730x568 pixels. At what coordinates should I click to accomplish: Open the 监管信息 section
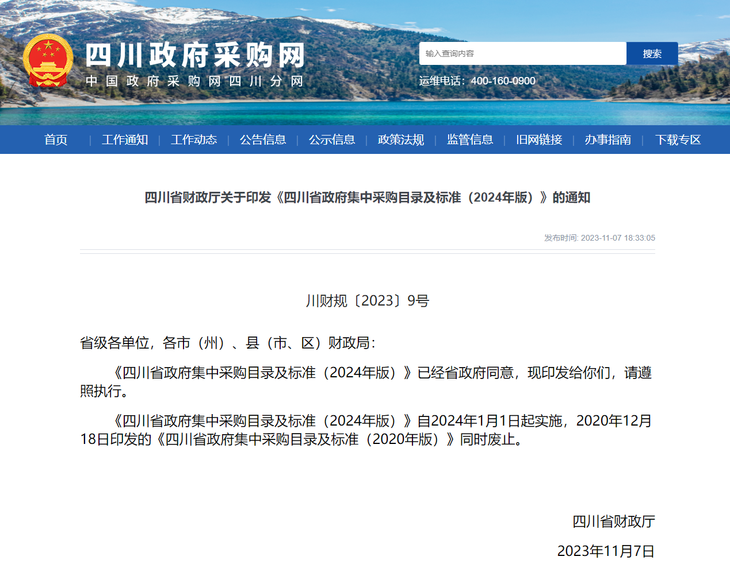pyautogui.click(x=470, y=140)
